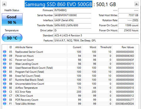This screenshot has height=109, width=141.
Task: Click the Standard field ACS-4 Revision 5
Action: pos(96,35)
